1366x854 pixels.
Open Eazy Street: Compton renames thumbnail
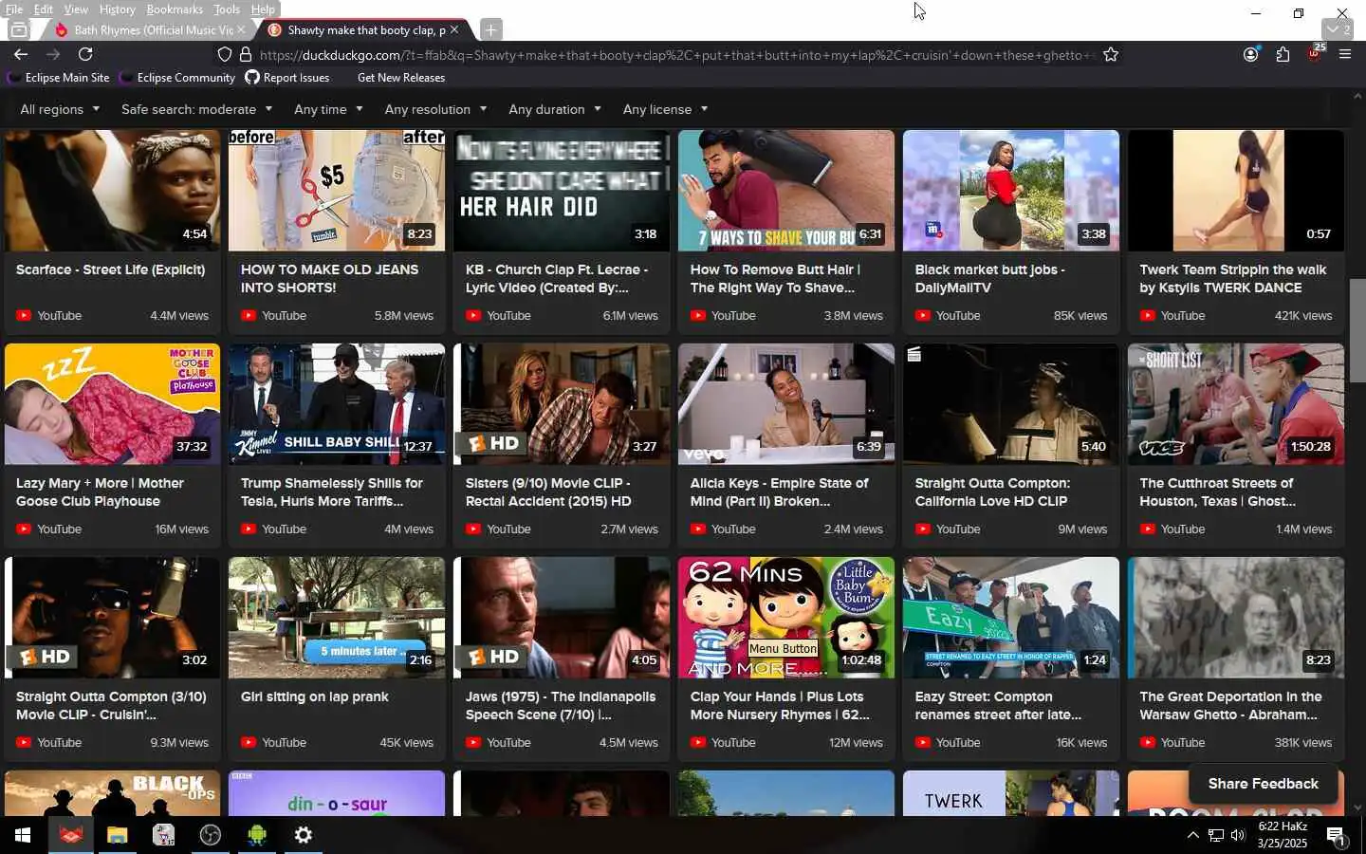[1011, 618]
